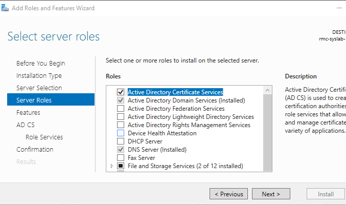
Task: Select Active Directory Lightweight Directory Services label
Action: [191, 117]
